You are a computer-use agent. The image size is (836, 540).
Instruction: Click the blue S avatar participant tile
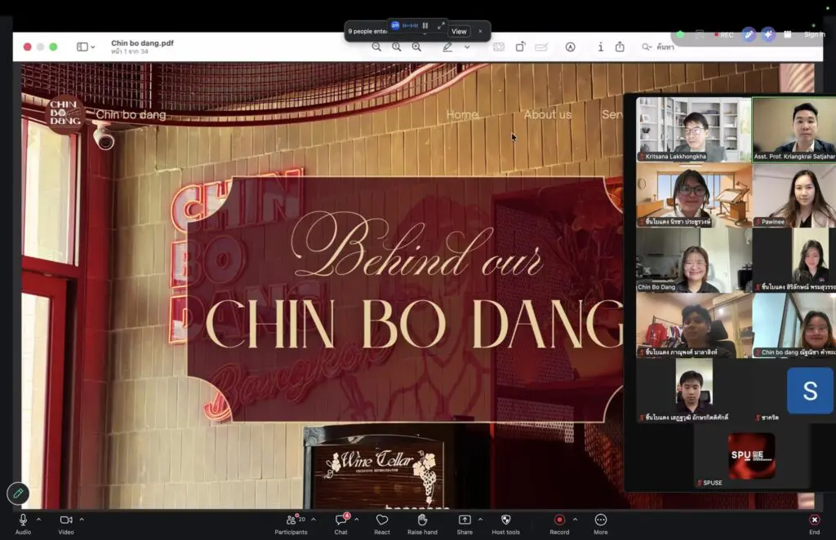pos(810,391)
